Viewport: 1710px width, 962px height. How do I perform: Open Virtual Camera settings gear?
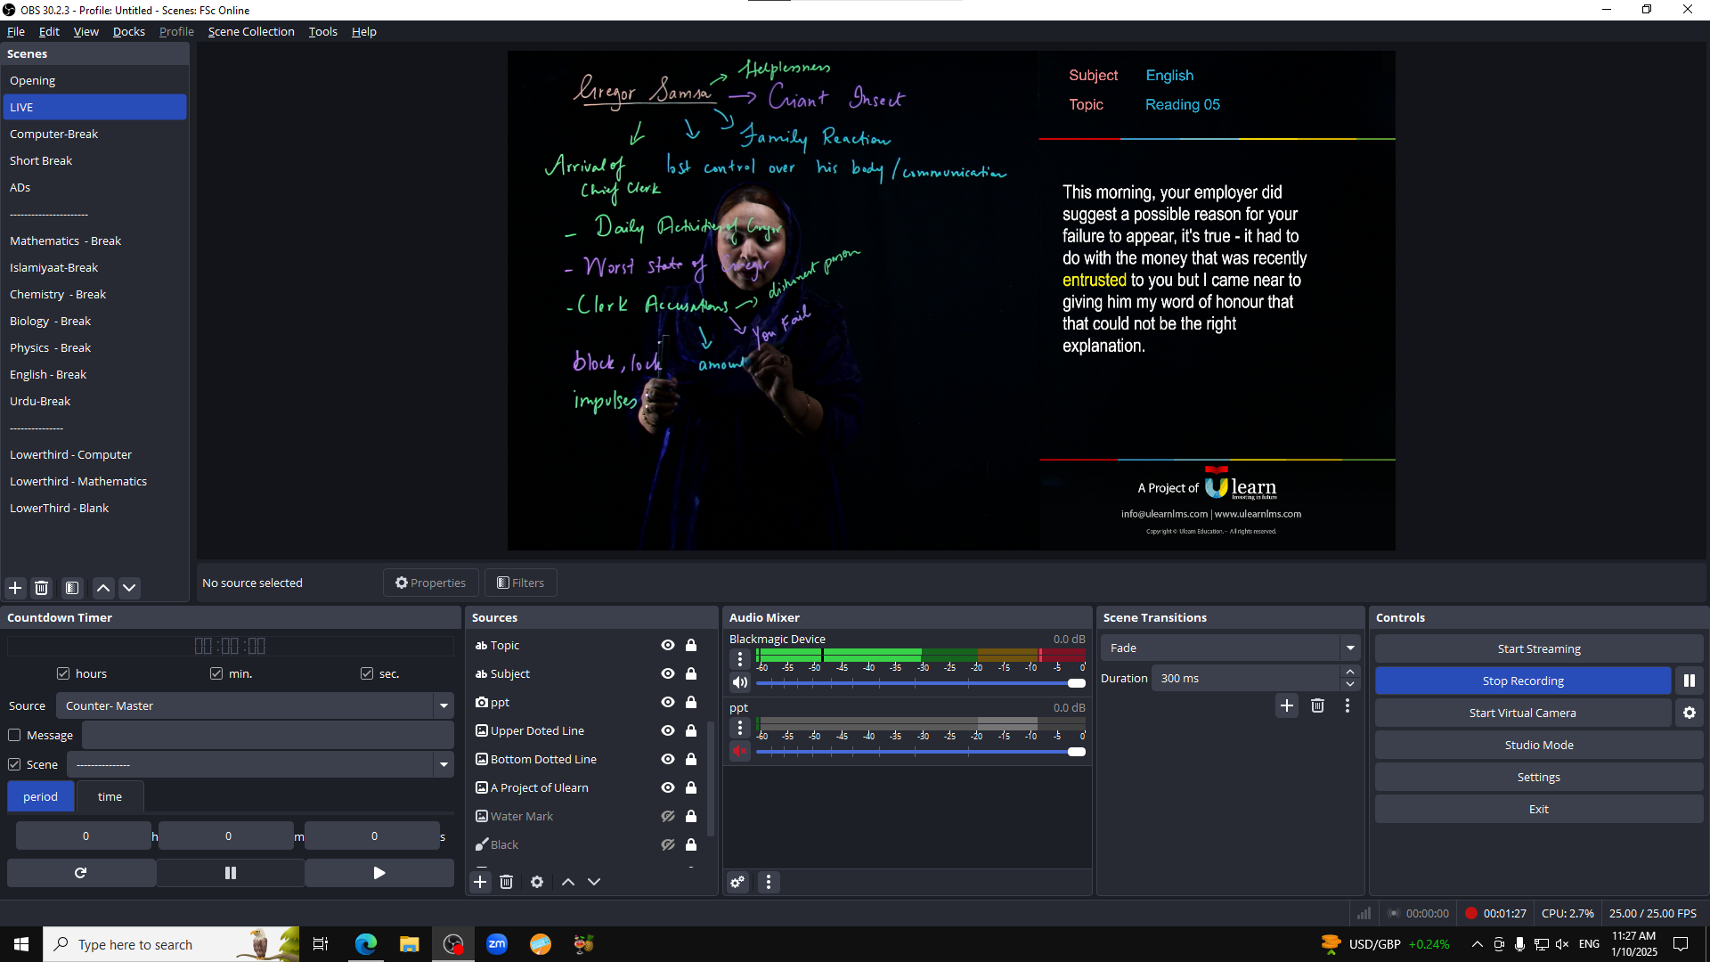coord(1690,713)
